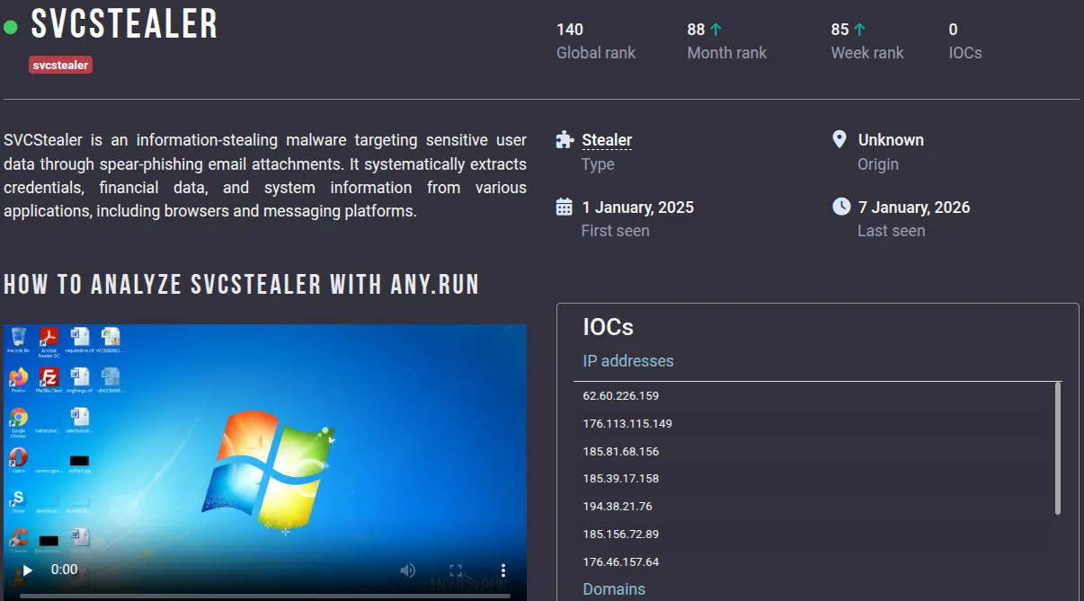Click the green status dot beside SVCSTEALER
The width and height of the screenshot is (1084, 601).
11,27
